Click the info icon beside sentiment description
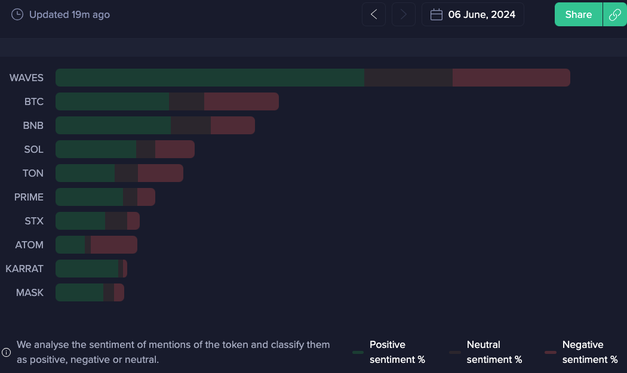This screenshot has height=373, width=627. [7, 352]
